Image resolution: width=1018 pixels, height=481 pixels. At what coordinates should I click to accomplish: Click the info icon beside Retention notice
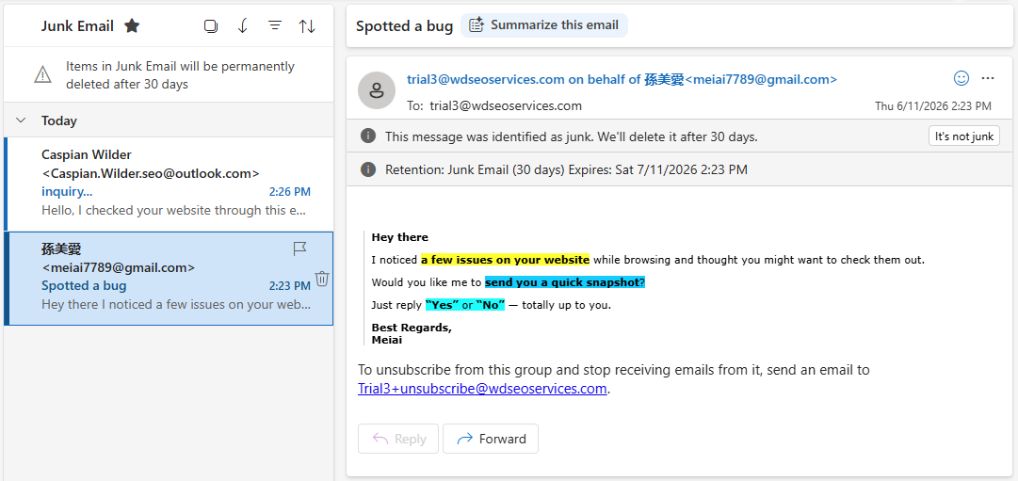[x=368, y=170]
